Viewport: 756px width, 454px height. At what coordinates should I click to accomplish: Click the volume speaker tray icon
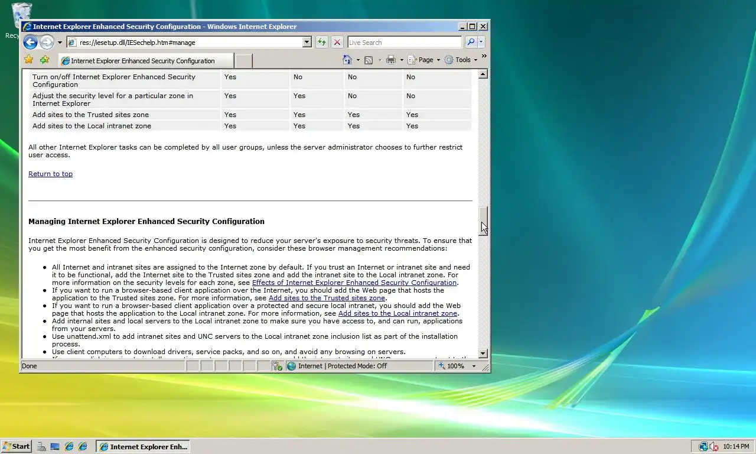pos(713,446)
